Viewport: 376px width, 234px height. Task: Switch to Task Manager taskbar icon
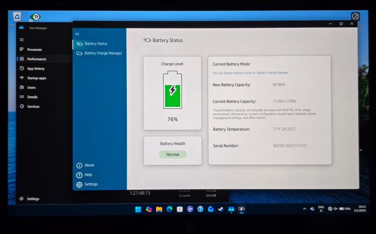click(x=231, y=209)
